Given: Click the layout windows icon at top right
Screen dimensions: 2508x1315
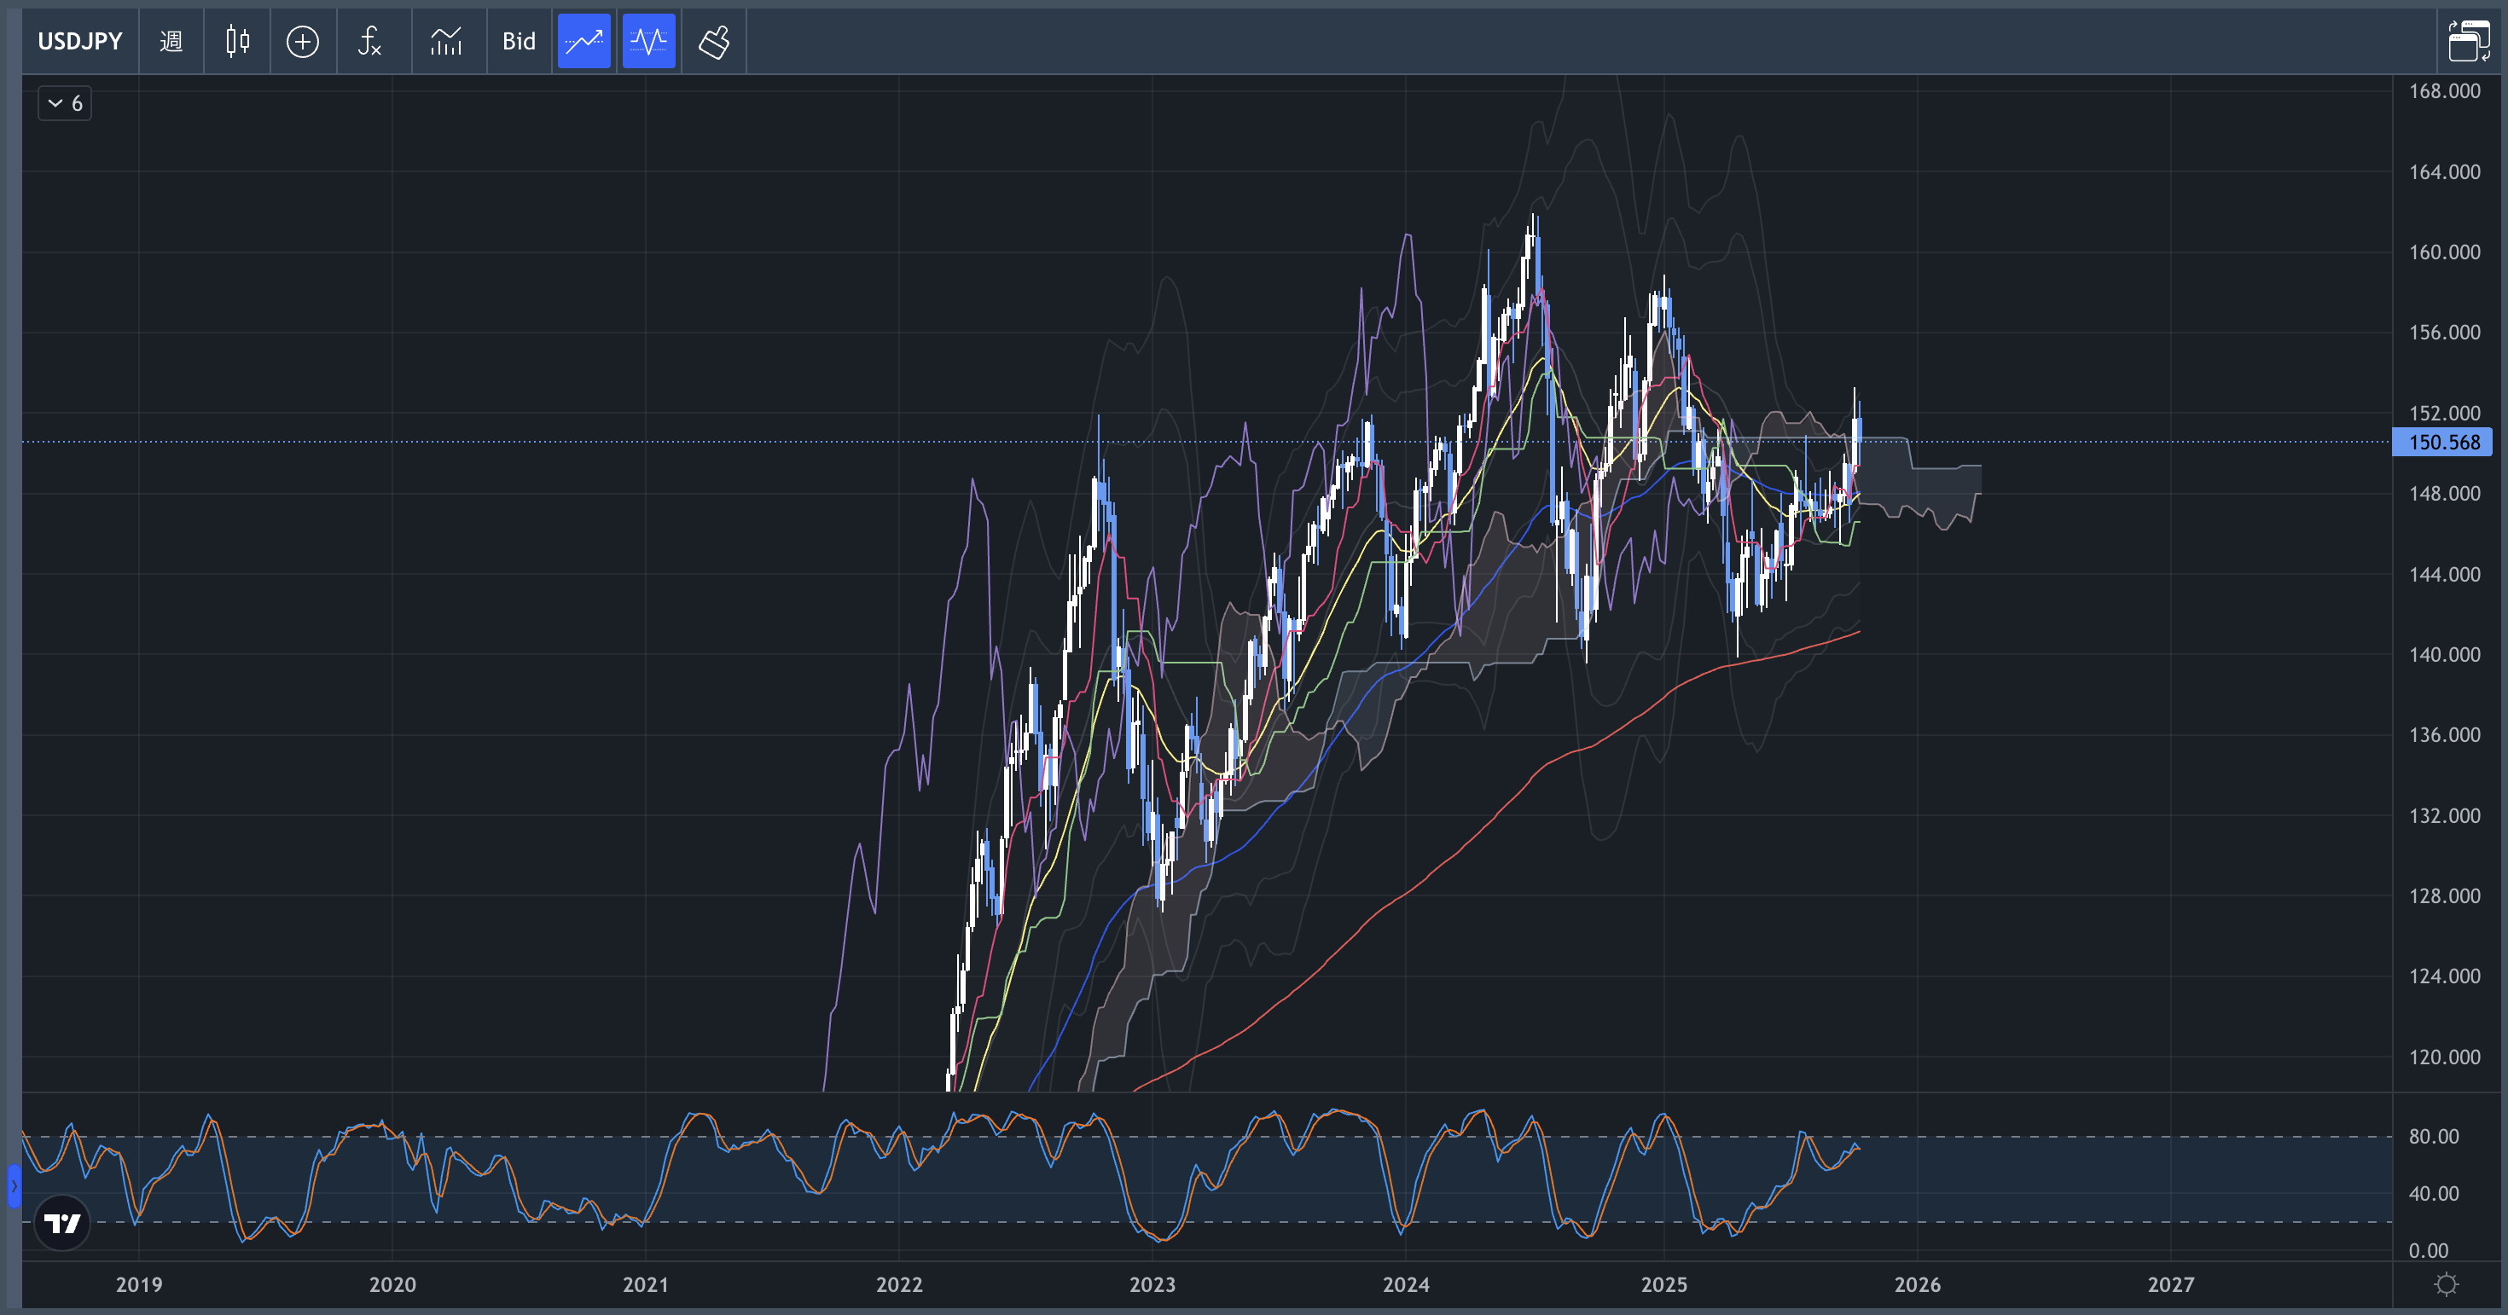Looking at the screenshot, I should [x=2468, y=41].
